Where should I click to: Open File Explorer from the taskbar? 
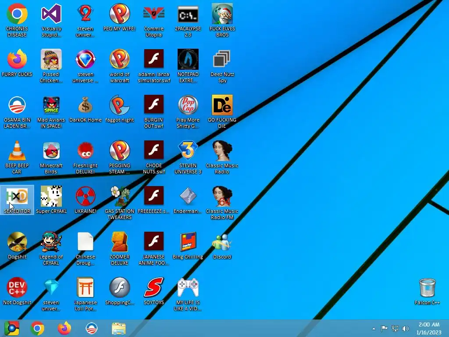pos(118,328)
